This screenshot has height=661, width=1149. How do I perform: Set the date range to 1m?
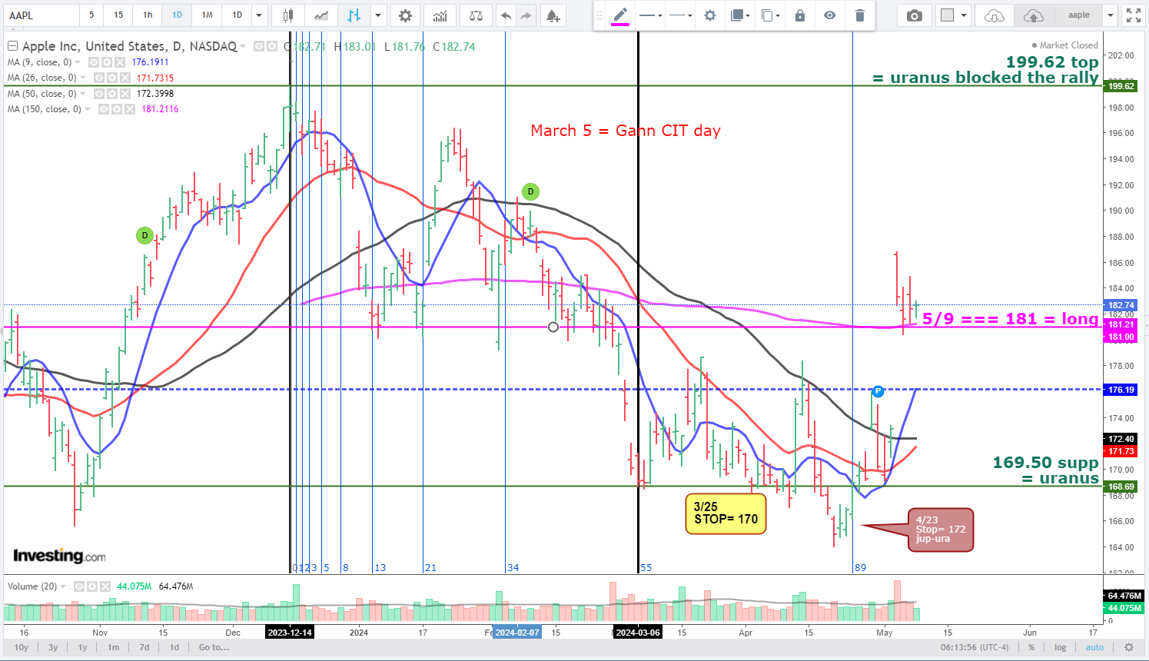pyautogui.click(x=113, y=647)
